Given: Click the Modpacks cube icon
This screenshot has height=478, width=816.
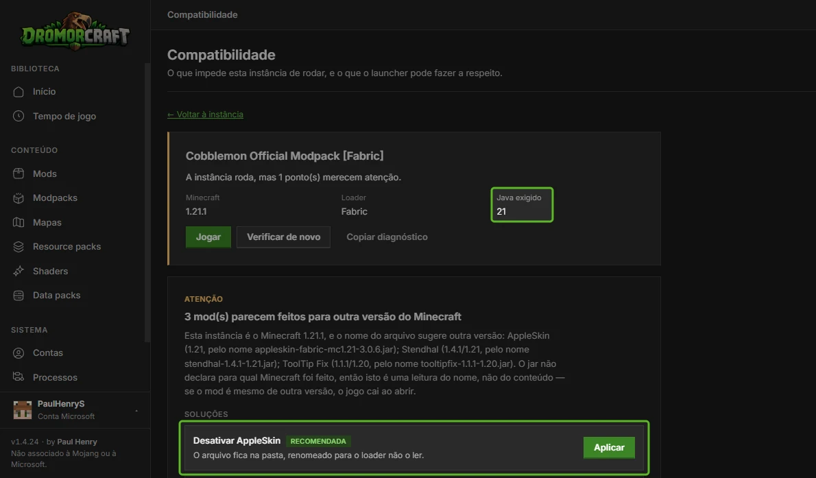Looking at the screenshot, I should tap(19, 198).
